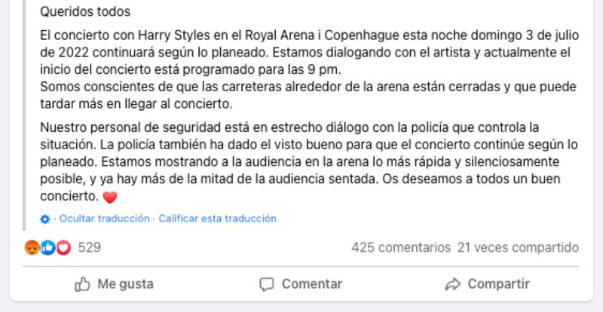The image size is (603, 312).
Task: Click the red heart emoji in post
Action: 109,197
